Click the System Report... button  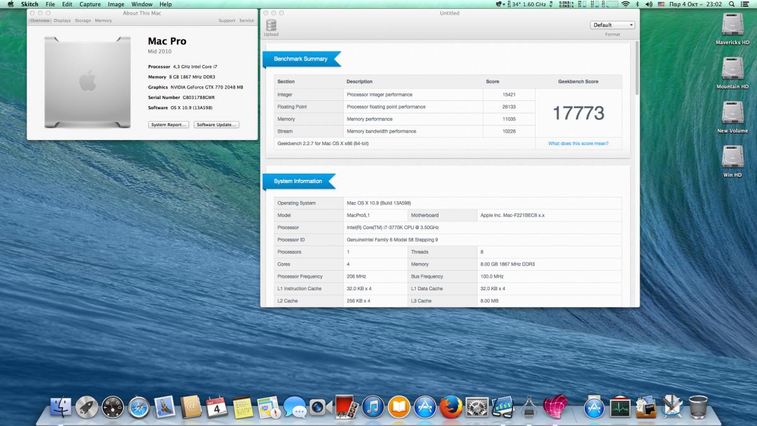coord(169,125)
